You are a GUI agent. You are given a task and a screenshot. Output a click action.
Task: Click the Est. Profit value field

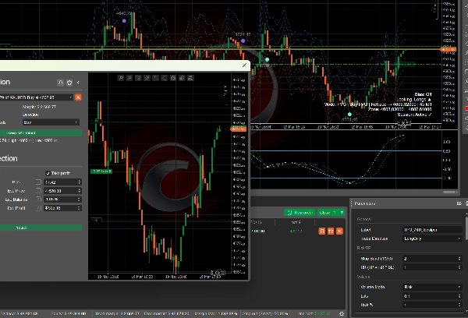click(62, 208)
